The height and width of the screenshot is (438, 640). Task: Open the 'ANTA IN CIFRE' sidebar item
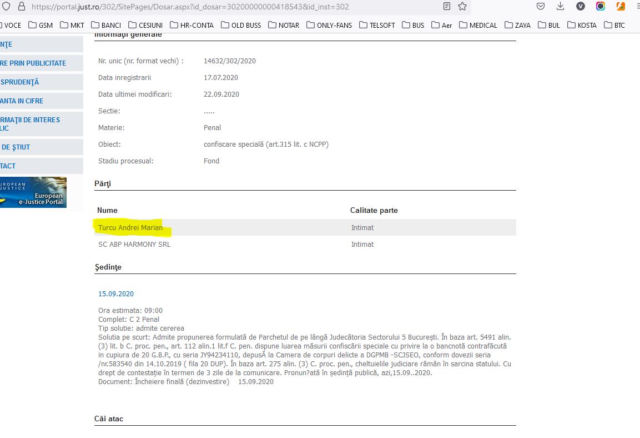[22, 101]
